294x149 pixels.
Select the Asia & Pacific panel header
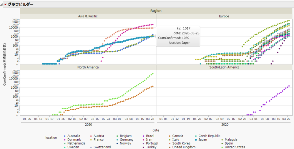pos(88,16)
